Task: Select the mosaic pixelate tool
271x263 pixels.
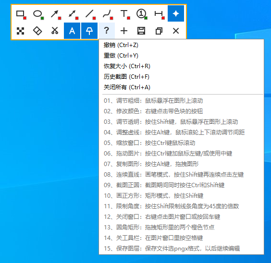Action: (20, 31)
